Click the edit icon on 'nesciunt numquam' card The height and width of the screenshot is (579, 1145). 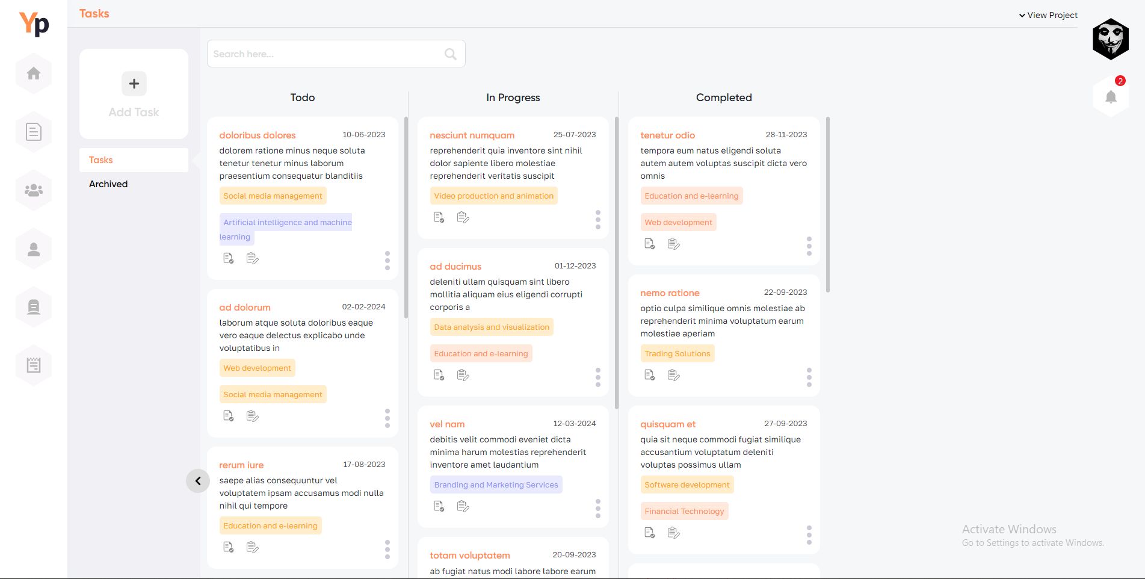click(463, 217)
